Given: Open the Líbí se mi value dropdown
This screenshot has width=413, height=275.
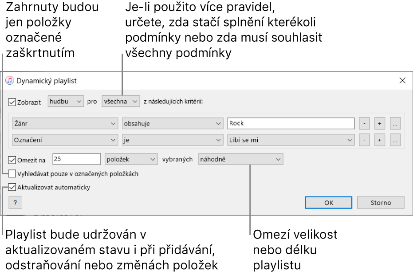Looking at the screenshot, I should point(291,140).
